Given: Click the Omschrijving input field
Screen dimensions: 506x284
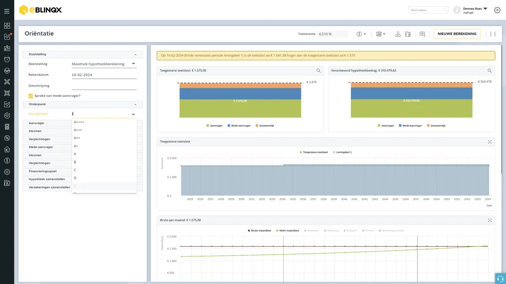Looking at the screenshot, I should coord(104,86).
